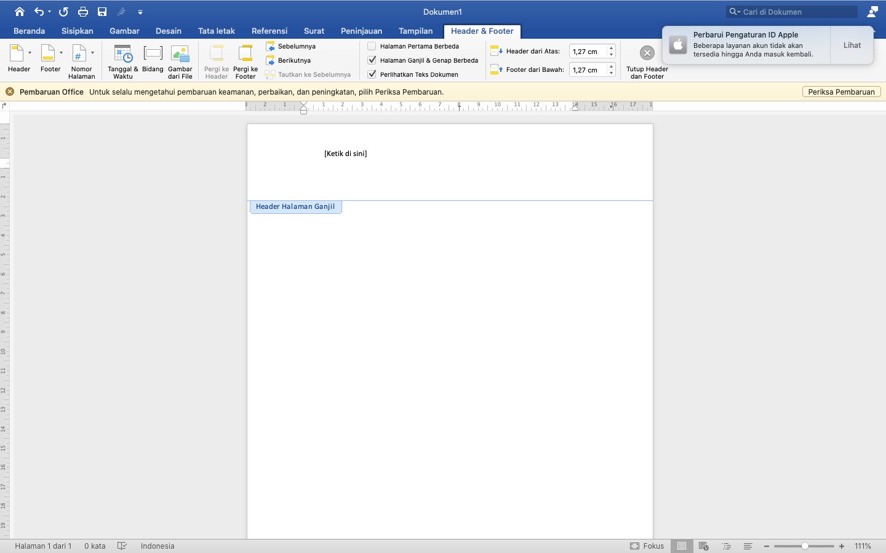Click Berikutnya navigation
The image size is (886, 553).
(x=288, y=60)
